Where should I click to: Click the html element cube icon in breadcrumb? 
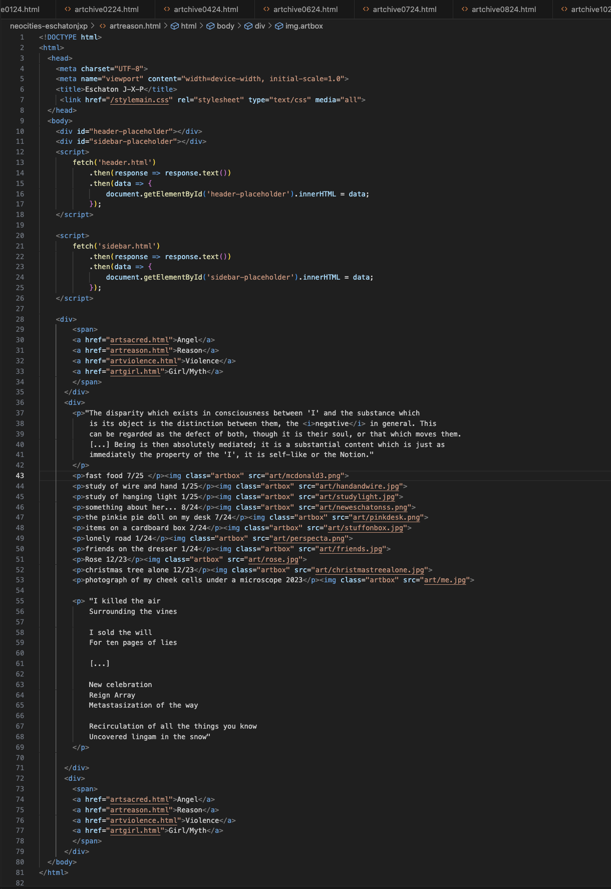175,26
